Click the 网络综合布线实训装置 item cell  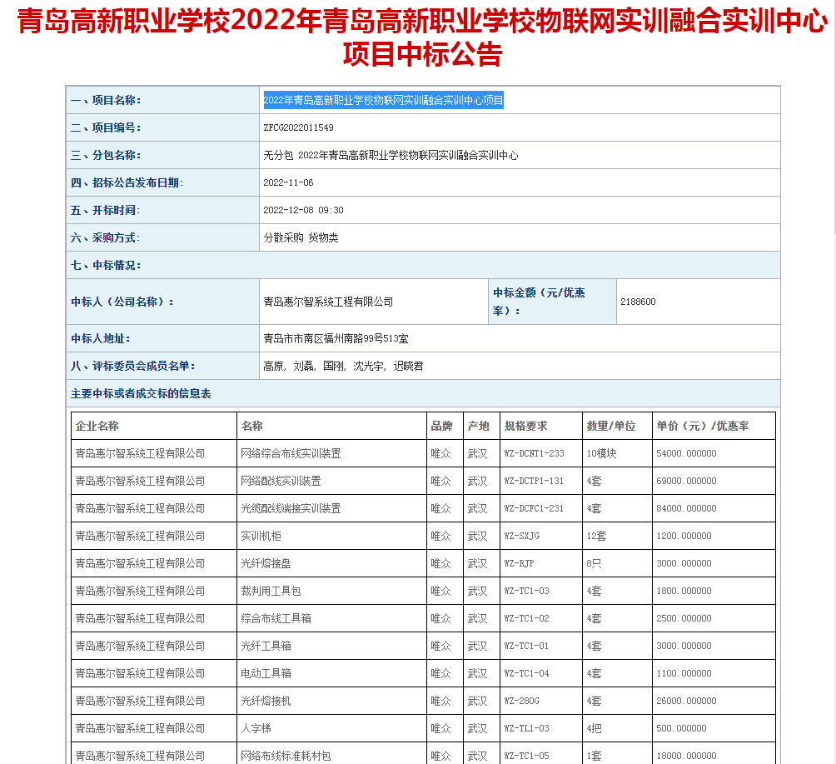tap(291, 453)
